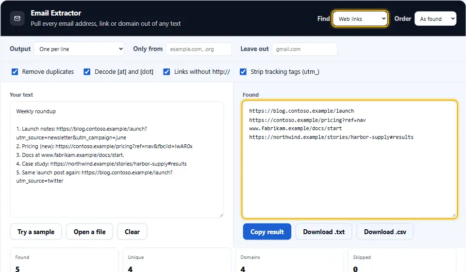Click result line https://blog.contoso.example/launch
The width and height of the screenshot is (466, 272).
point(301,111)
